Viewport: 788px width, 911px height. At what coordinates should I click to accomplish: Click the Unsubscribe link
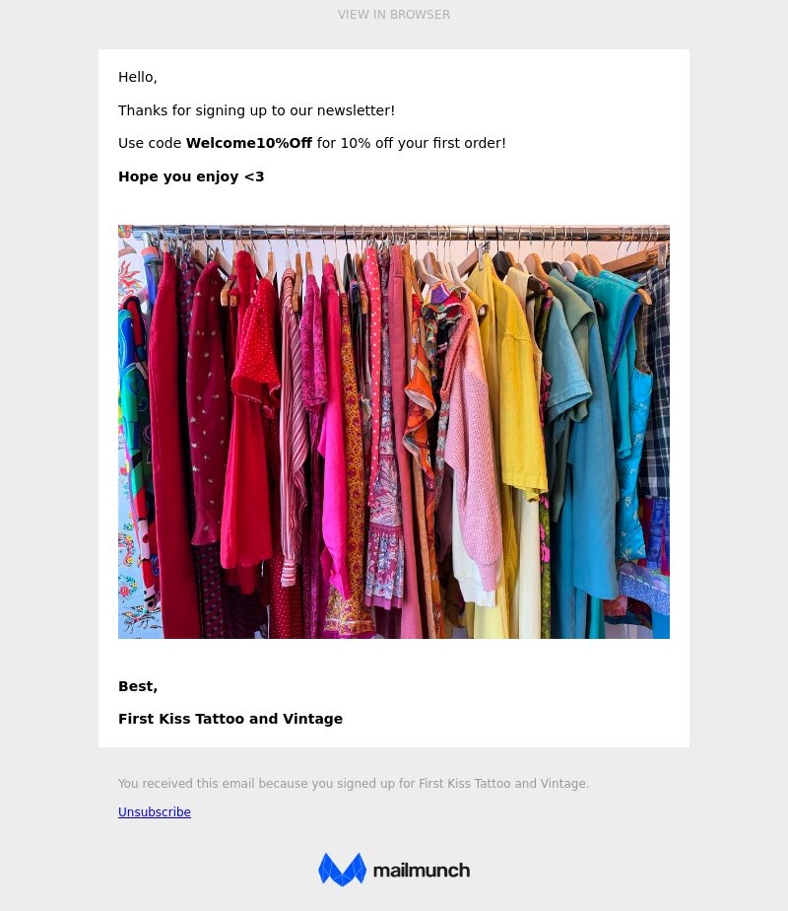155,811
